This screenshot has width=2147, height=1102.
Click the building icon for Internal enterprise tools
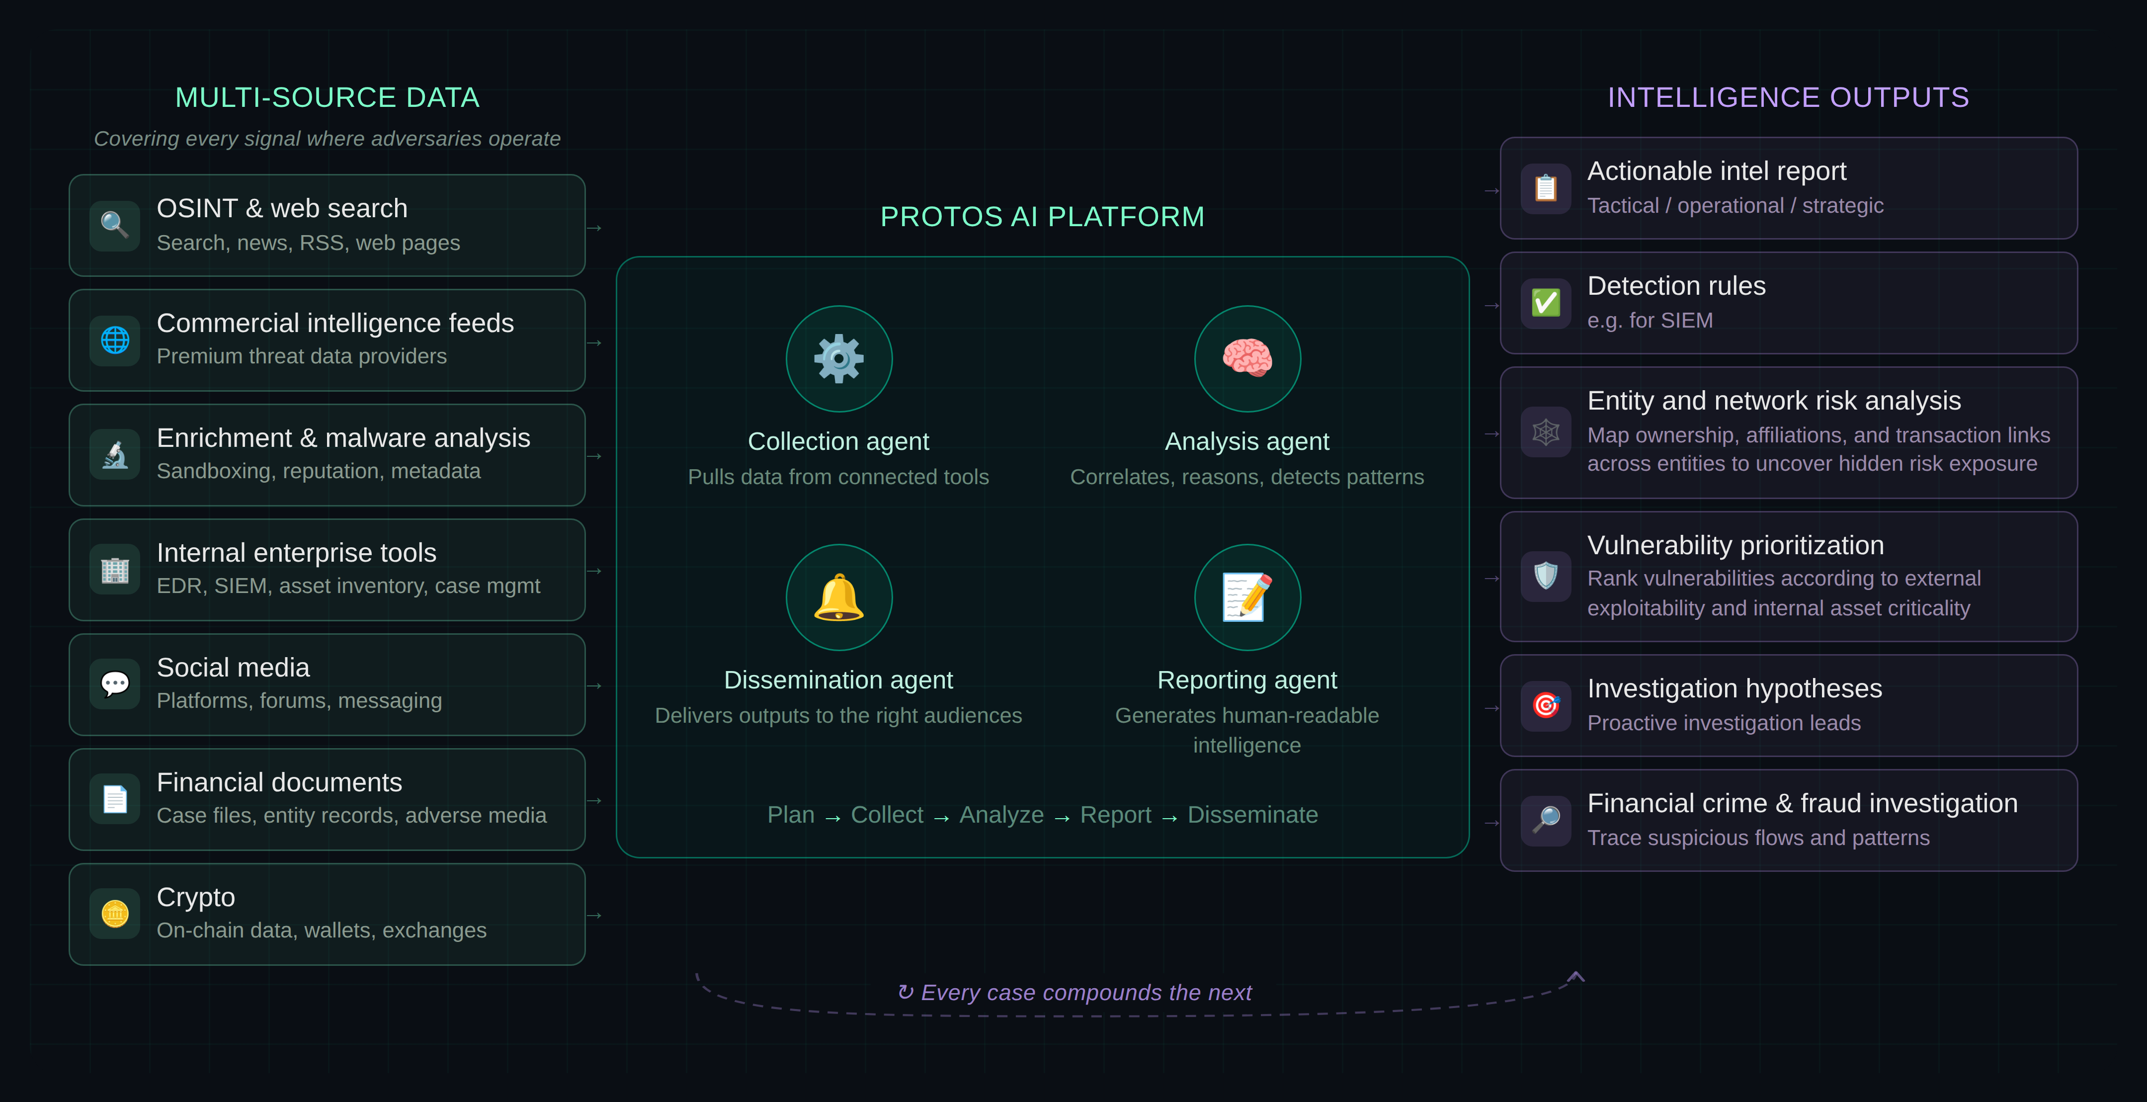115,570
